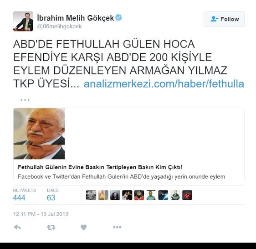Open the Turkish flag avatar

(187, 195)
